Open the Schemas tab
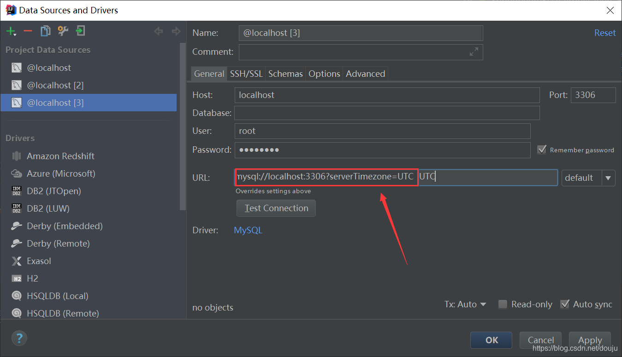622x357 pixels. [x=285, y=74]
